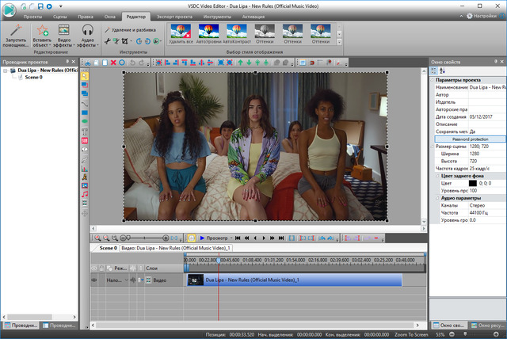Viewport: 507px width, 339px height.
Task: Click the red music note audio tool
Action: coord(85,193)
